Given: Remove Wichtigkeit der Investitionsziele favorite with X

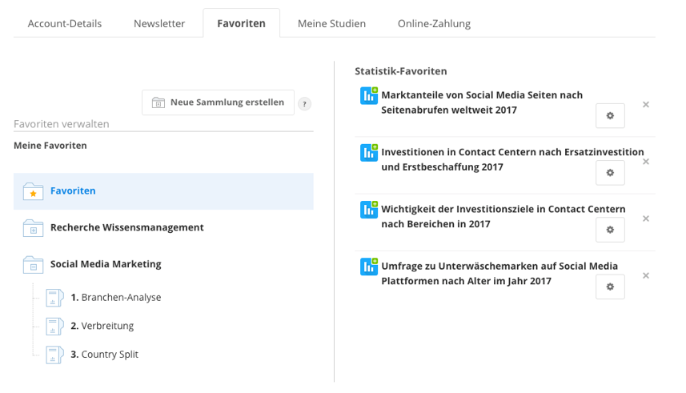Looking at the screenshot, I should click(646, 219).
